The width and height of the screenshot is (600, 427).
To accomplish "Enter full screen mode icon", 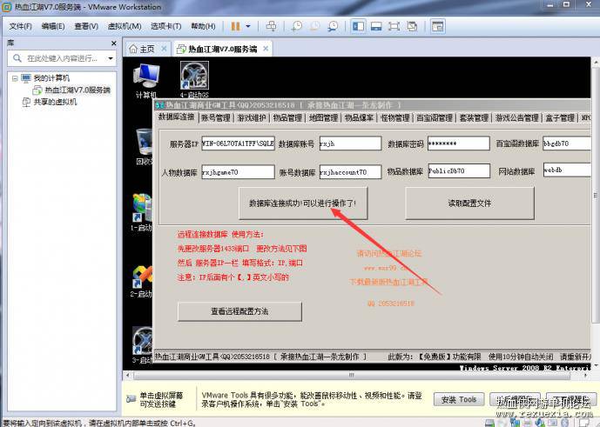I will coord(394,26).
